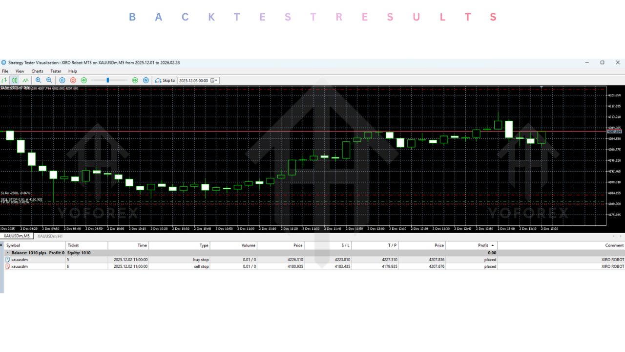
Task: Zoom out of the chart
Action: (x=49, y=80)
